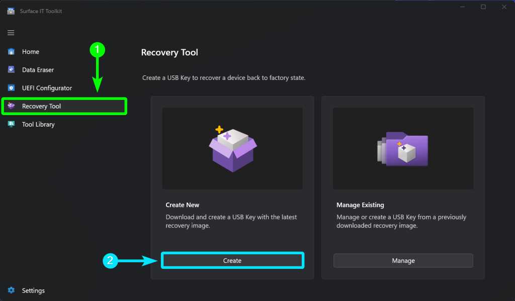This screenshot has width=515, height=301.
Task: Maximize the Surface IT Toolkit window
Action: click(x=483, y=7)
